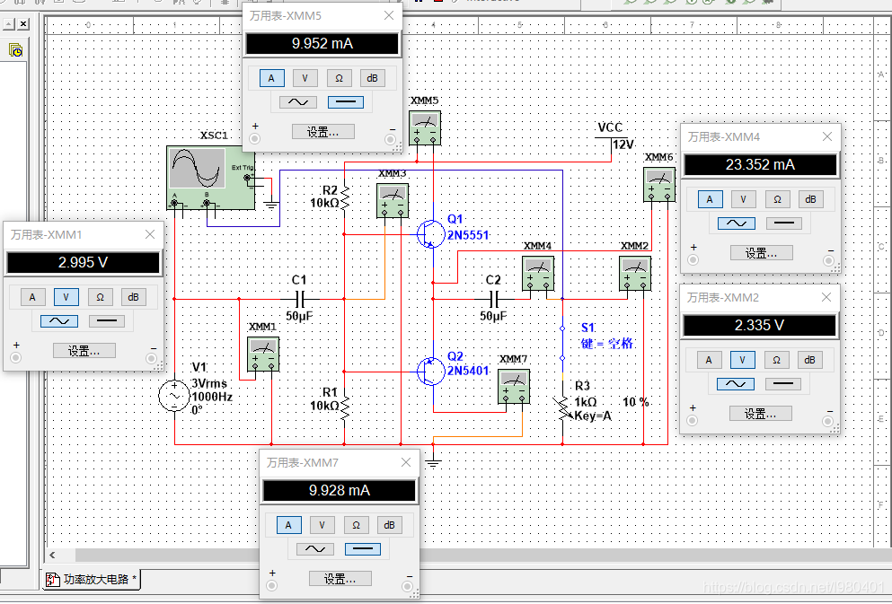Select ammeter mode A in XMM1 window
892x604 pixels.
point(32,297)
